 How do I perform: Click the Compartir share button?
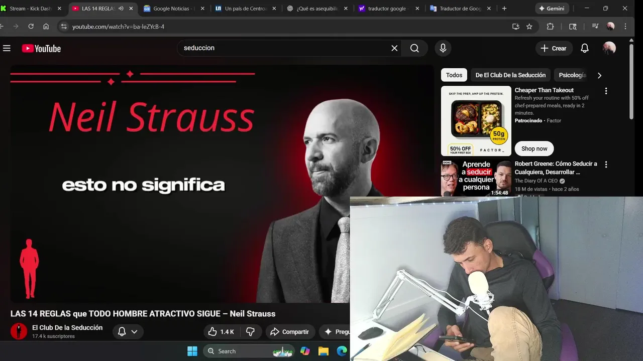coord(290,332)
